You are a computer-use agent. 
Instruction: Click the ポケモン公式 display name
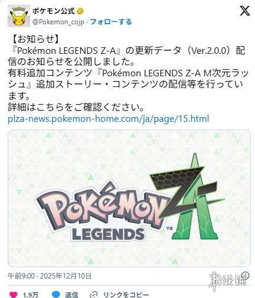[x=54, y=11]
